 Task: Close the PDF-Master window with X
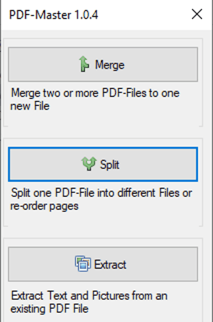(x=197, y=15)
